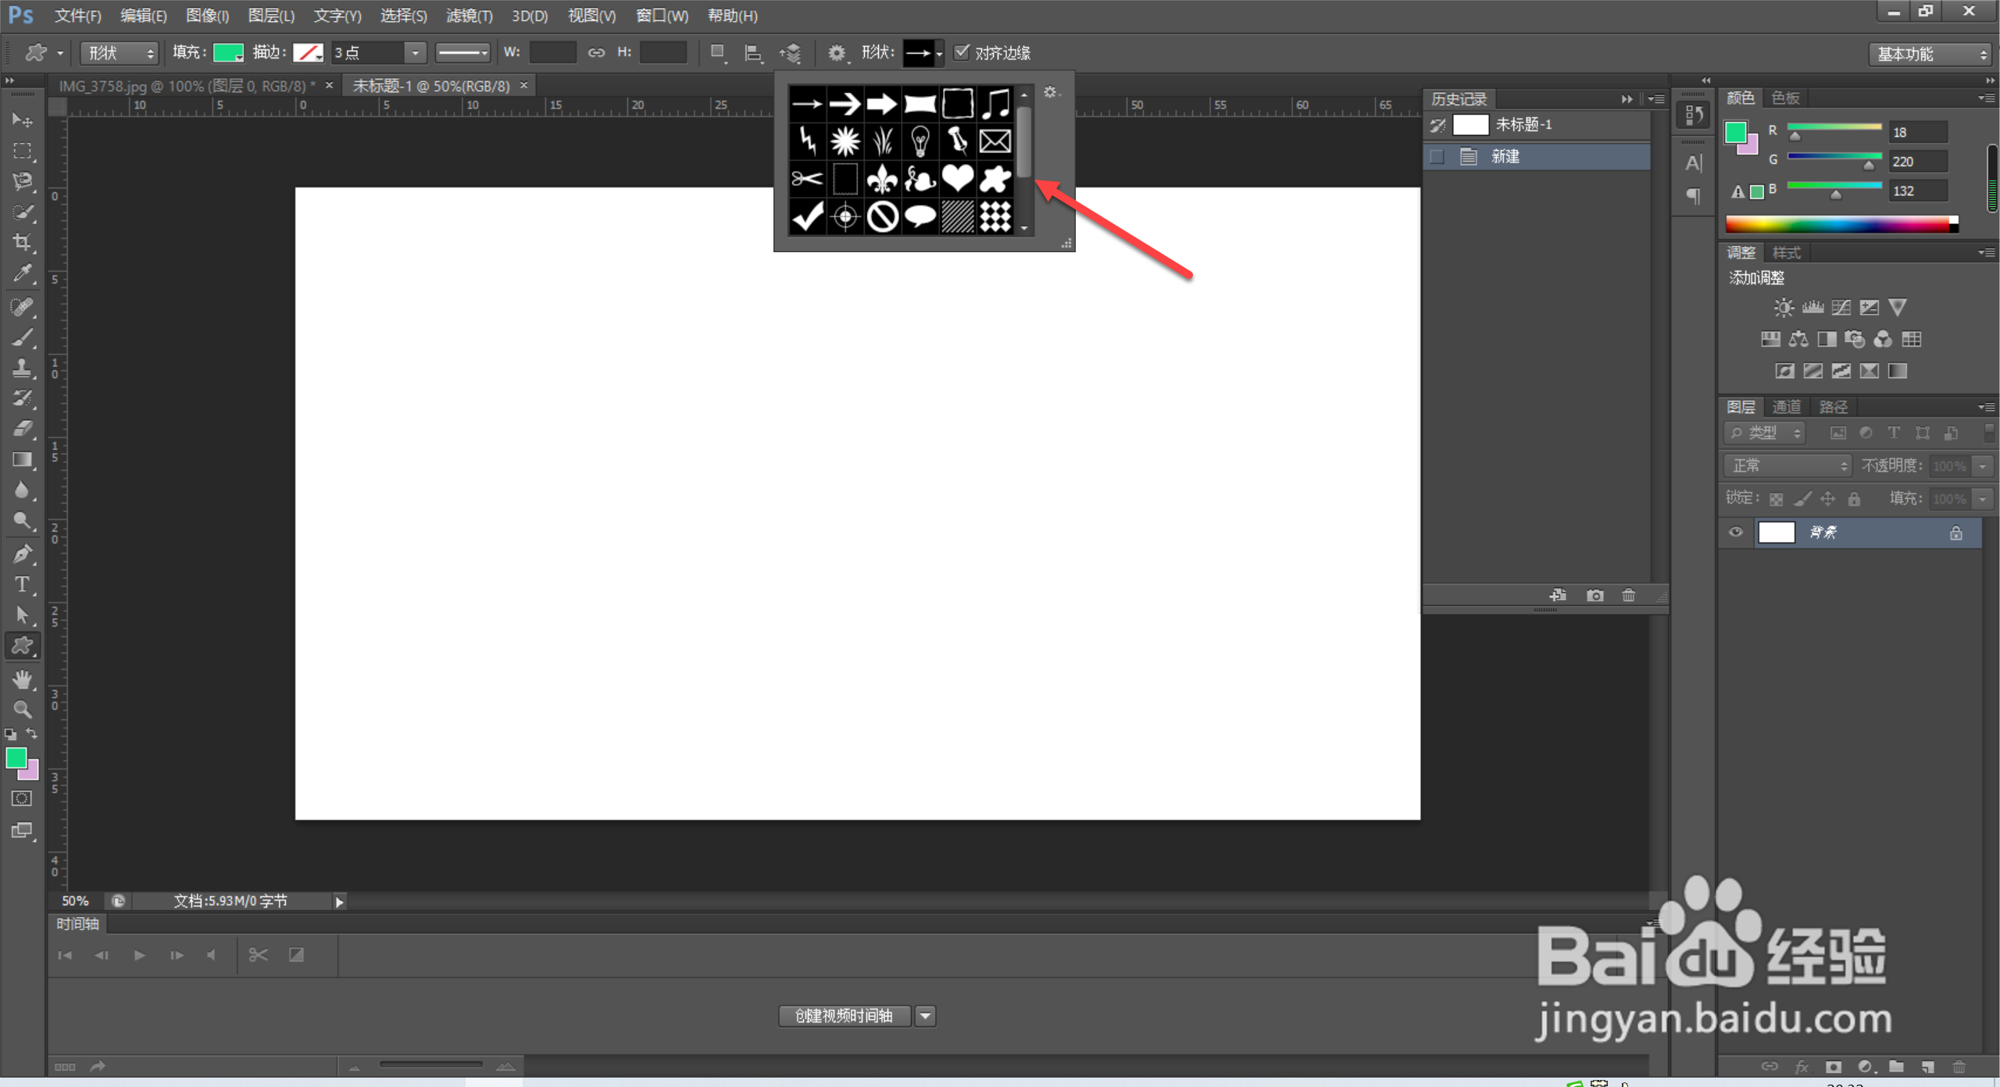Delete current state in History panel
This screenshot has height=1087, width=2000.
[1628, 595]
